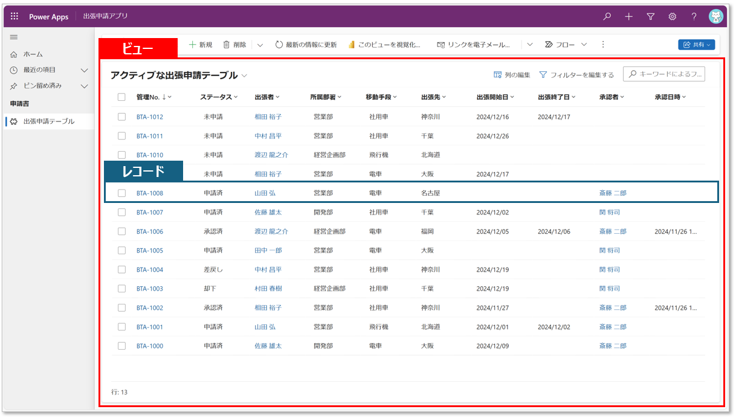Go to ホーム in the sidebar

33,54
